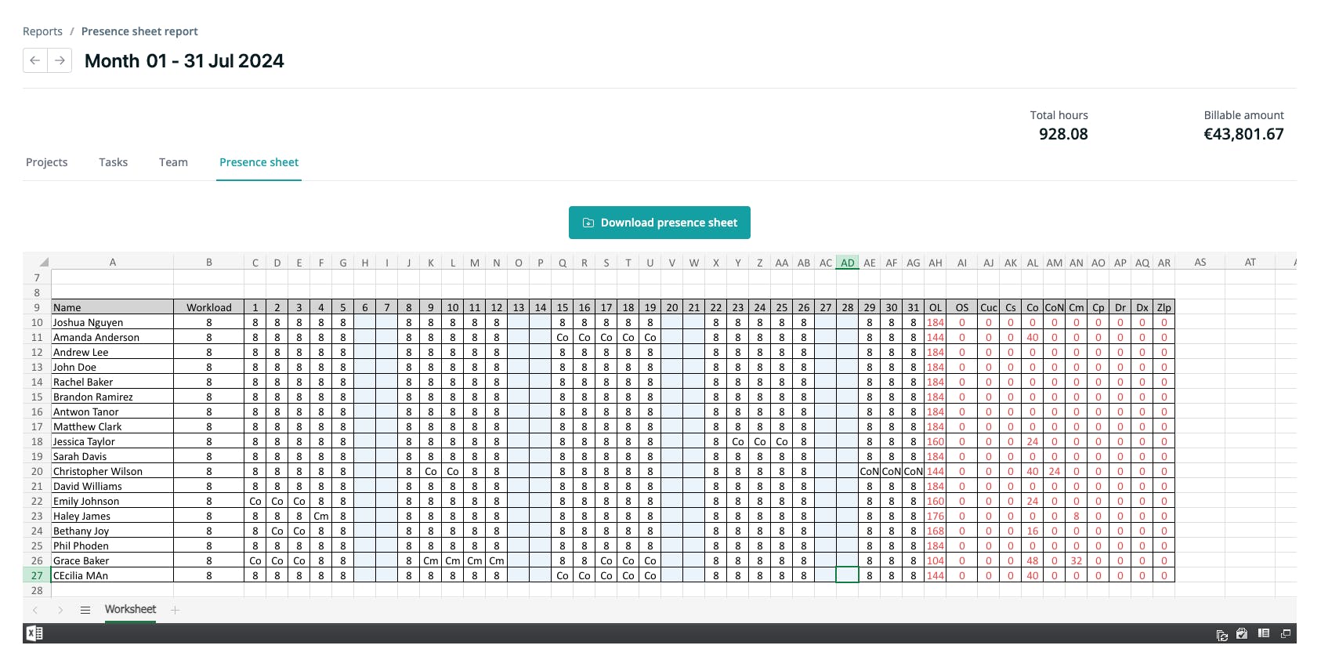Viewport: 1321px width, 667px height.
Task: Click the select-all corner triangle of the spreadsheet
Action: click(x=44, y=262)
